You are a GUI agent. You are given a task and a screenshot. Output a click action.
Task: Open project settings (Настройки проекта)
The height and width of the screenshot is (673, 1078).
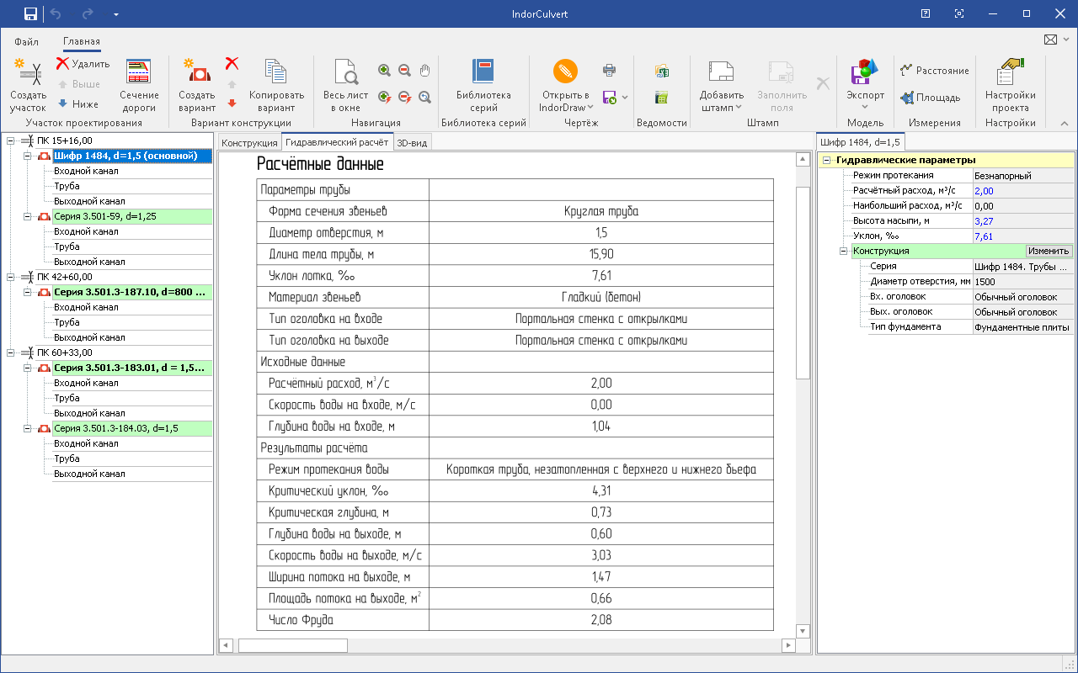1010,85
